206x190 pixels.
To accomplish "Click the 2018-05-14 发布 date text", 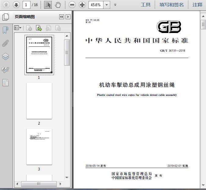I will [x=96, y=166].
